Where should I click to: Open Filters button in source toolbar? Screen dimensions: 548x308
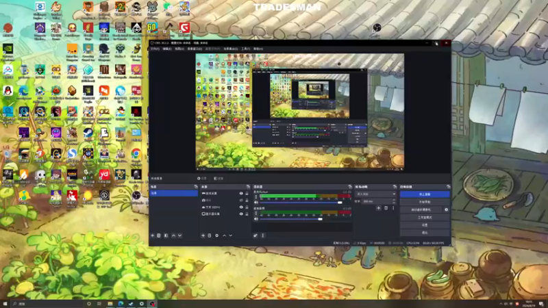tap(219, 179)
